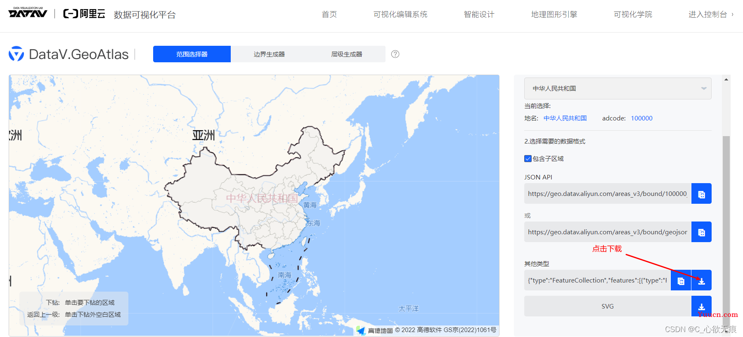
Task: Open the 可视化编辑系统 menu item
Action: [x=400, y=14]
